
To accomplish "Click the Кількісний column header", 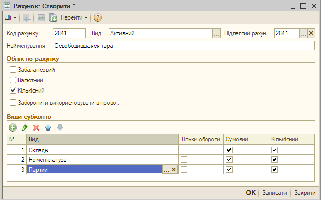I will point(292,139).
